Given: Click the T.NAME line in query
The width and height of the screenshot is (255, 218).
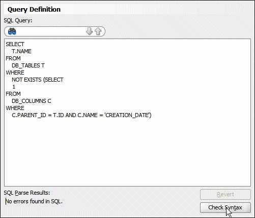Looking at the screenshot, I should point(21,51).
